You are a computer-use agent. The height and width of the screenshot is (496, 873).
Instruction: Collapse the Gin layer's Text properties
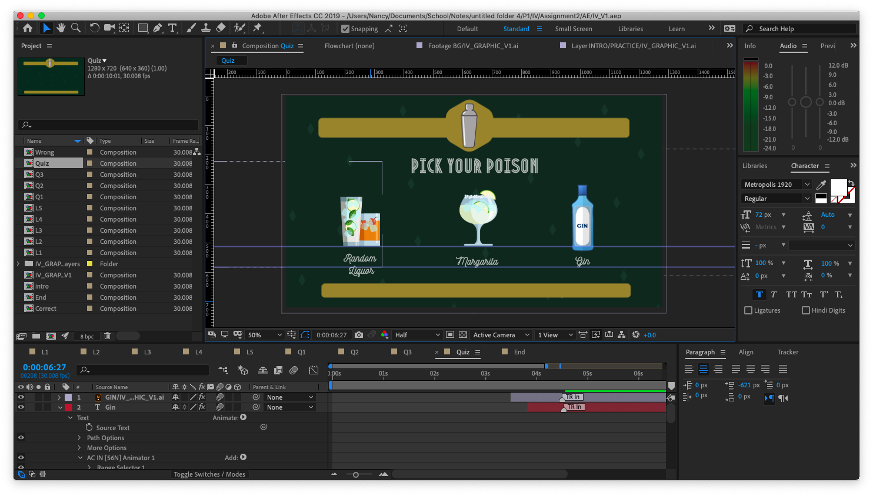71,417
